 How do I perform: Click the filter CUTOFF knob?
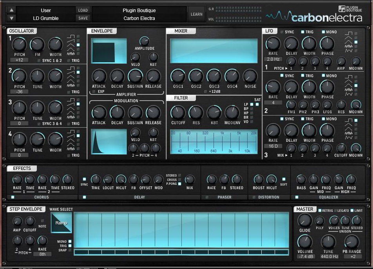pos(178,112)
